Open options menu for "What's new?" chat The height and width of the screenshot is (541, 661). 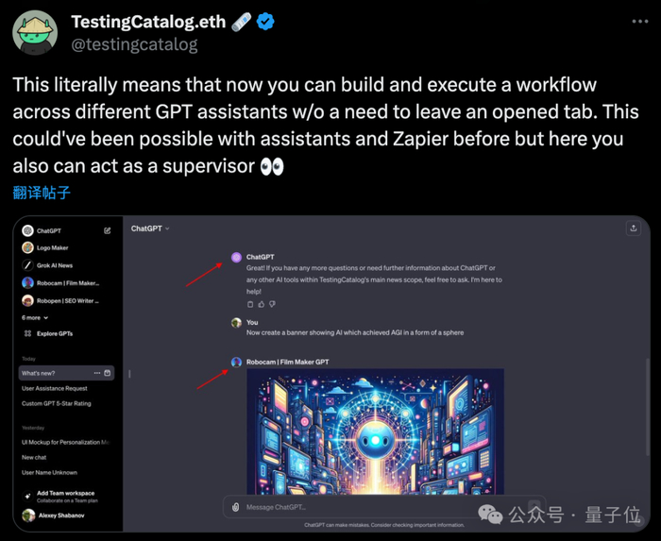coord(97,373)
